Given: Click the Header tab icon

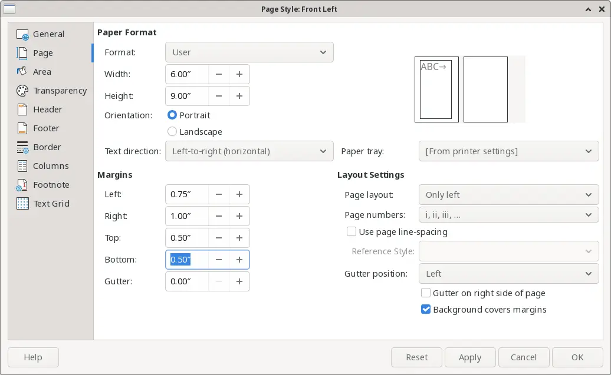Looking at the screenshot, I should click(x=22, y=109).
